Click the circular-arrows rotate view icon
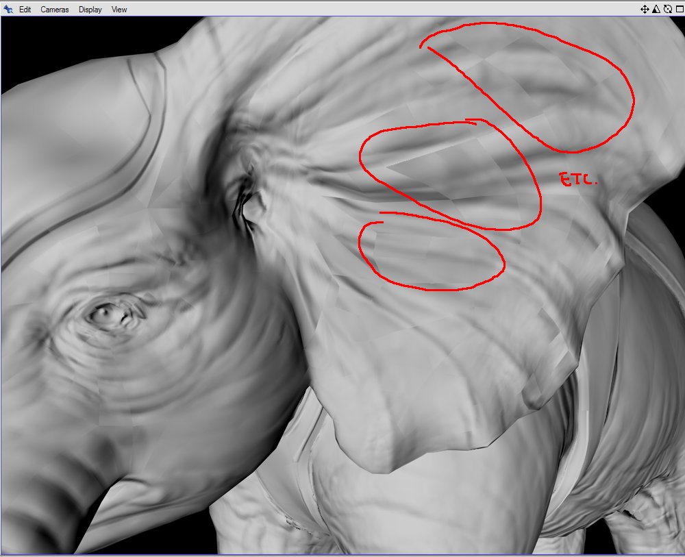This screenshot has width=685, height=557. 667,9
